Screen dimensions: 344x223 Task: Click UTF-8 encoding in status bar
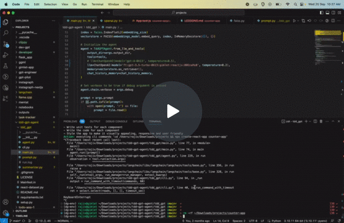[253, 221]
